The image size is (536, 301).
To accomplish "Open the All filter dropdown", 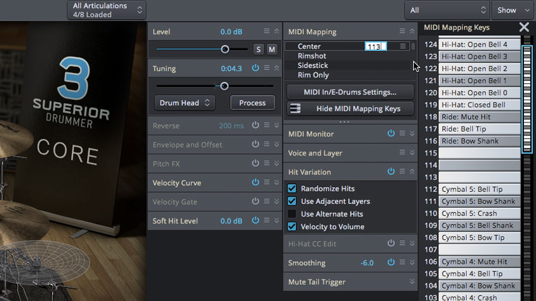I will [x=447, y=10].
